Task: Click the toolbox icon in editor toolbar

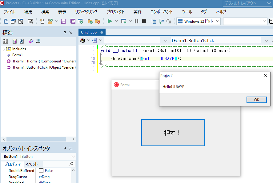Action: [83, 40]
